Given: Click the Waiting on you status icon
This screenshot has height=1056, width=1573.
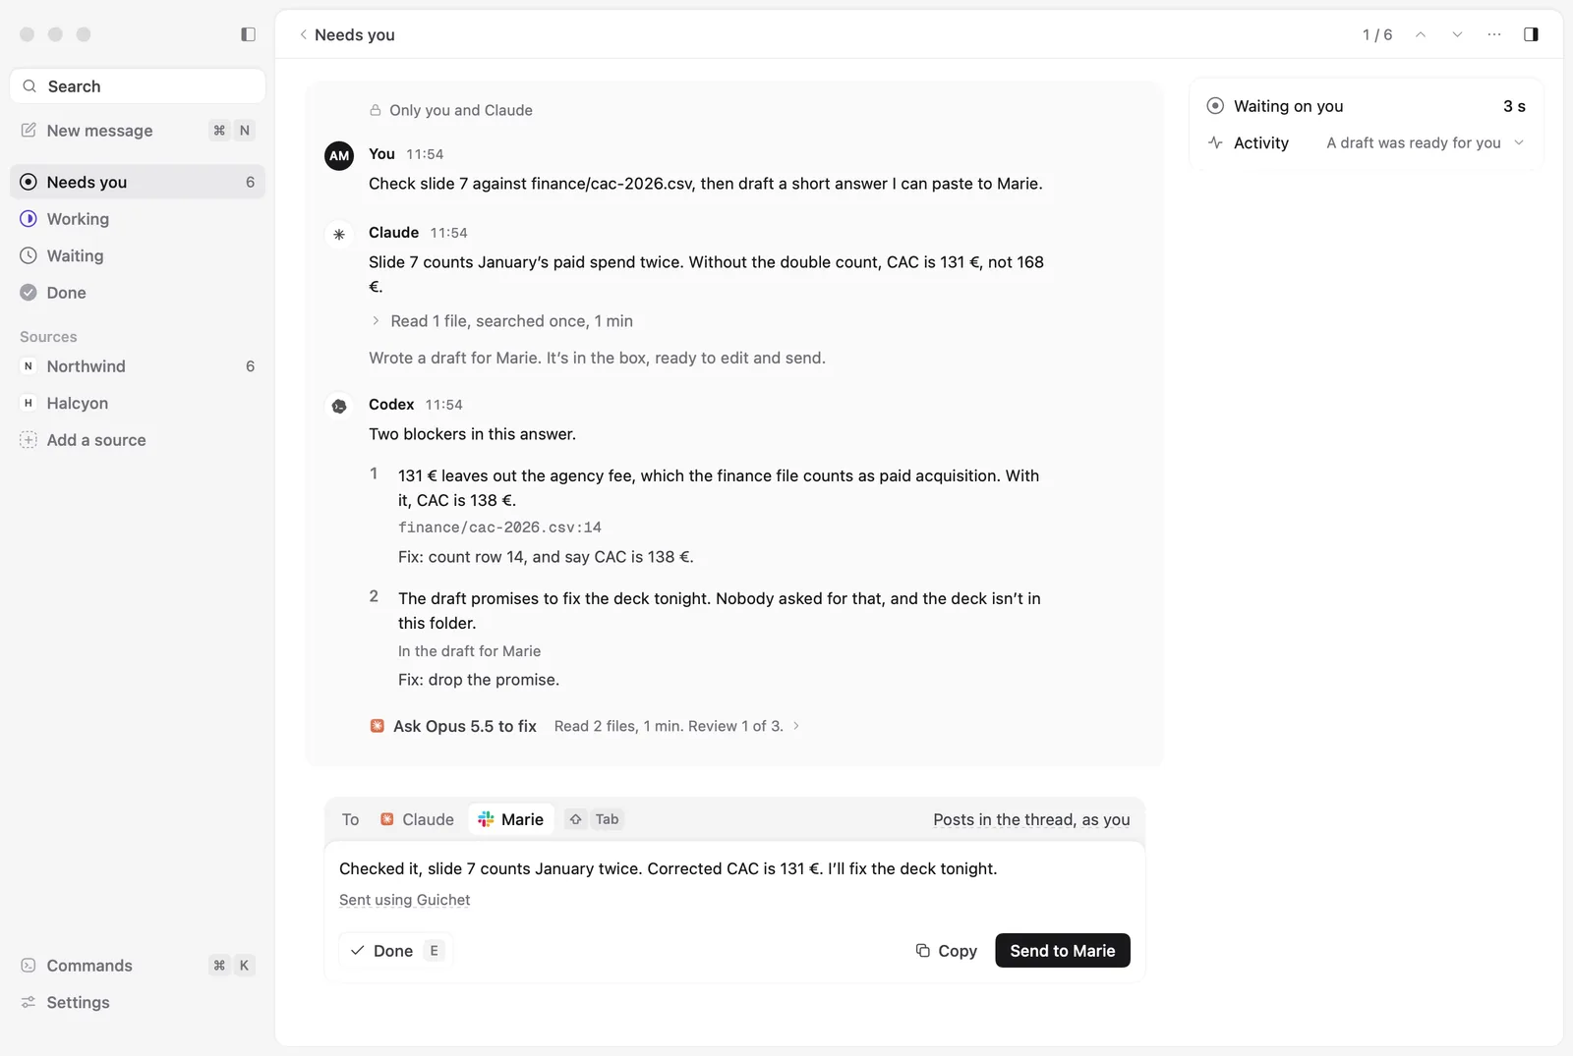Looking at the screenshot, I should coord(1215,106).
